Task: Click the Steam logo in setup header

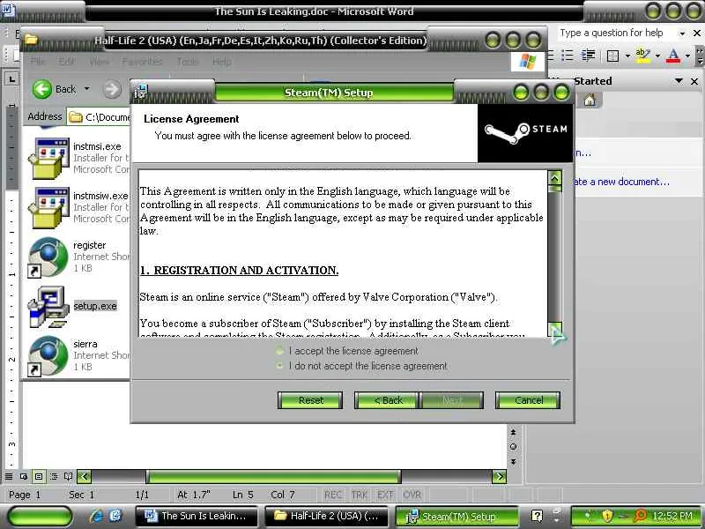Action: pos(525,133)
